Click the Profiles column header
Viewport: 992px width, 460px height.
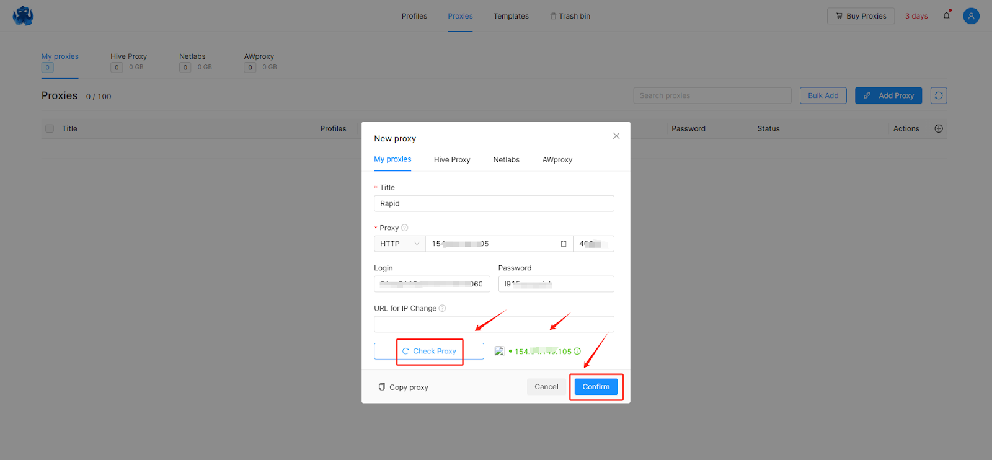coord(333,128)
